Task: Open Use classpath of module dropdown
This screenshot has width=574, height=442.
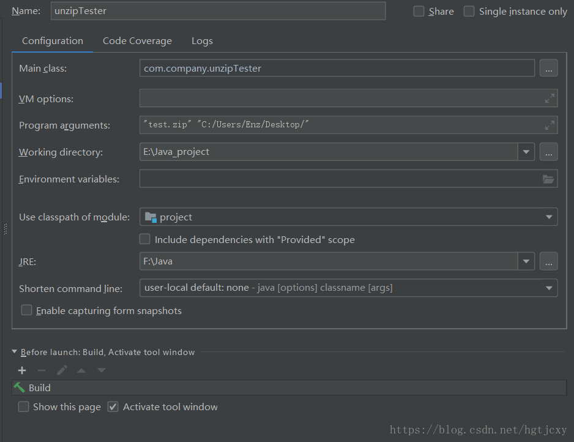Action: pyautogui.click(x=549, y=217)
